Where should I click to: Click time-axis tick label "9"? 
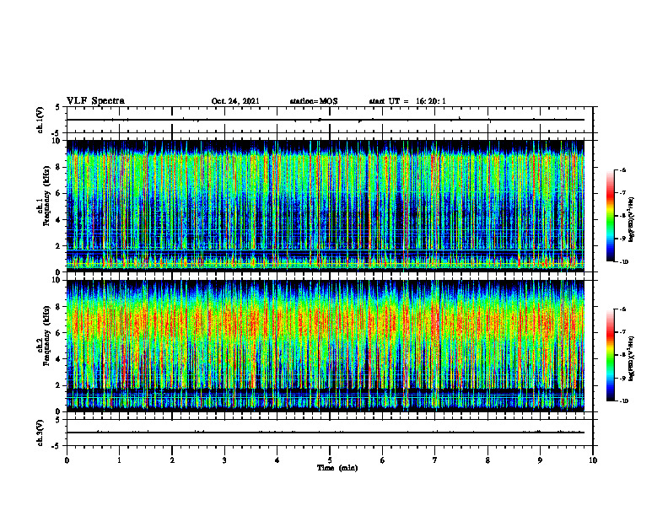pos(540,460)
